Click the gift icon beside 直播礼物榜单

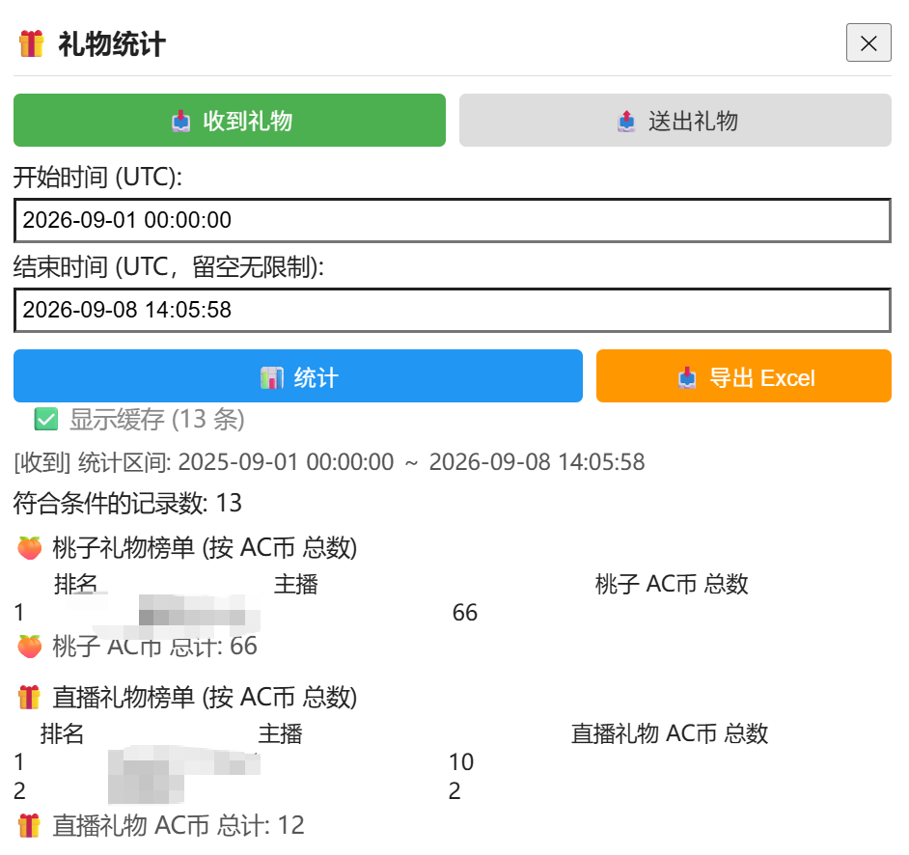click(x=29, y=698)
